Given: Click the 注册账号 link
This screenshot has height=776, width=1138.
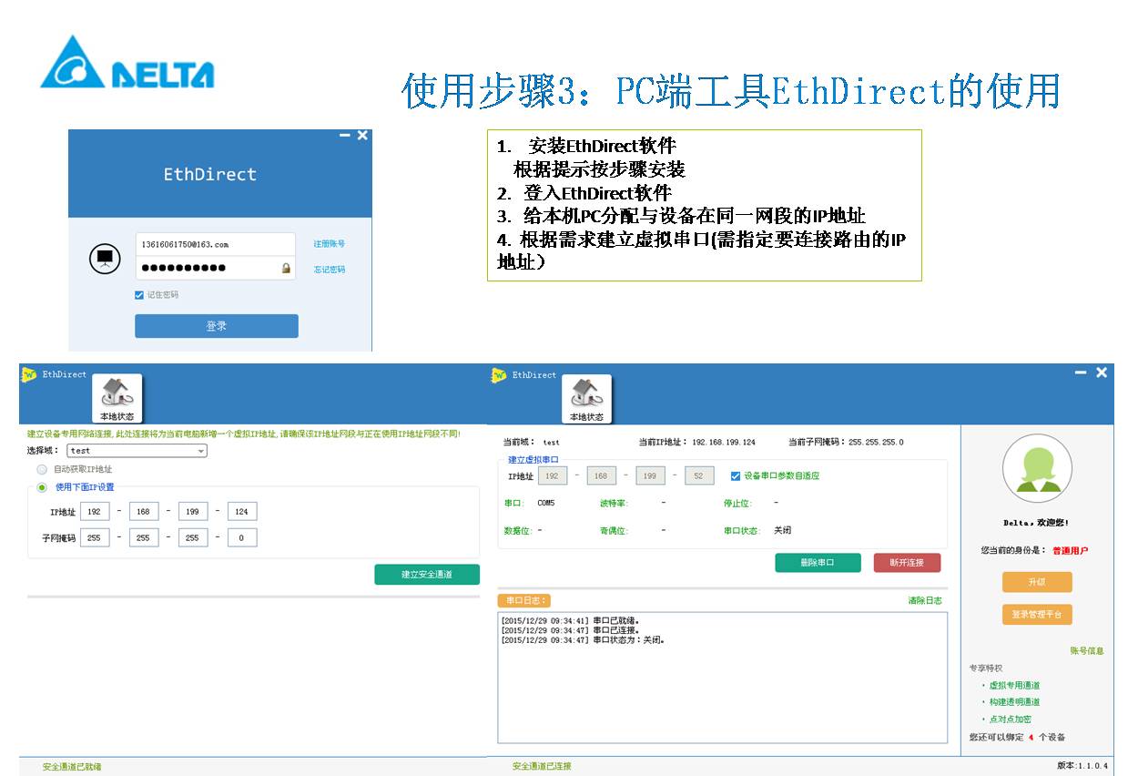Looking at the screenshot, I should coord(329,244).
